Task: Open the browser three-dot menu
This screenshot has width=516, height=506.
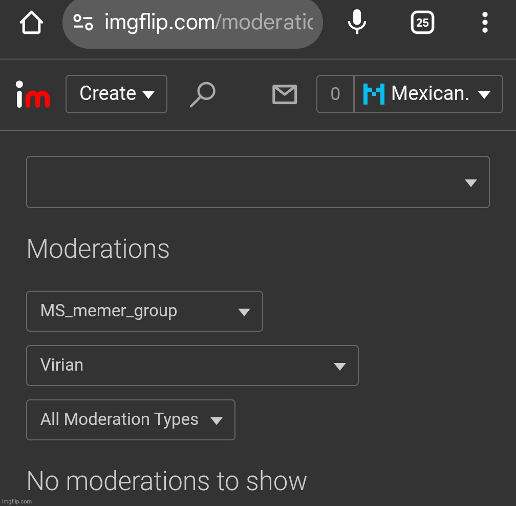Action: coord(484,23)
